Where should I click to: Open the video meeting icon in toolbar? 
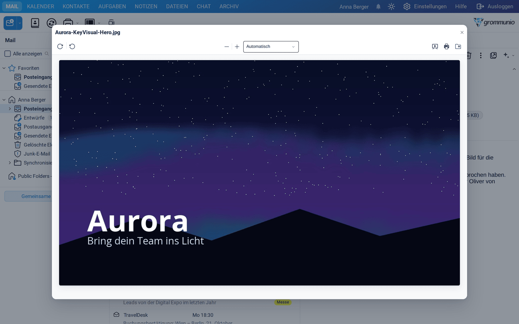tap(111, 23)
